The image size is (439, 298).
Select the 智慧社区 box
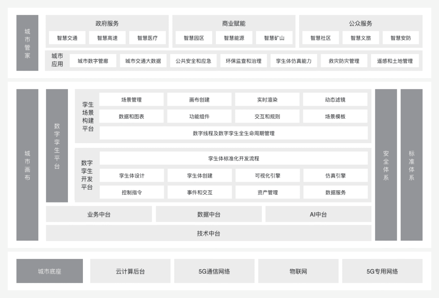coord(321,38)
